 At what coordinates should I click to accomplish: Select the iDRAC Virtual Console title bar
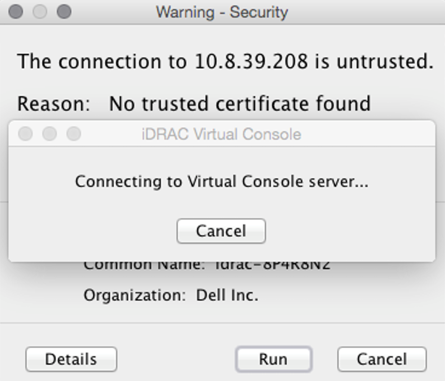pyautogui.click(x=221, y=134)
